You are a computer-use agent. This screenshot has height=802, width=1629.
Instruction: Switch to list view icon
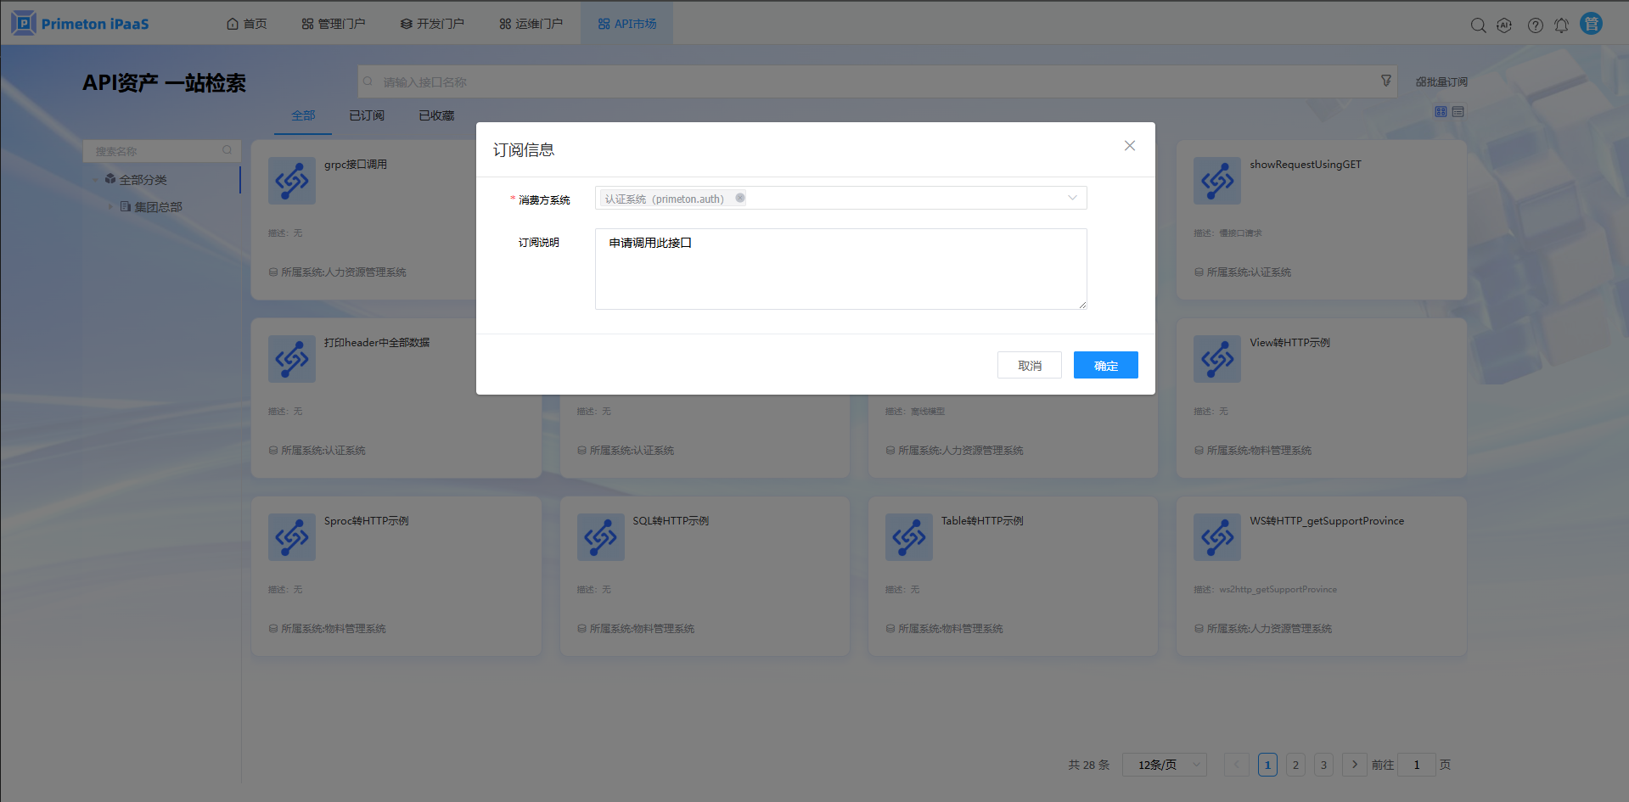pyautogui.click(x=1458, y=112)
